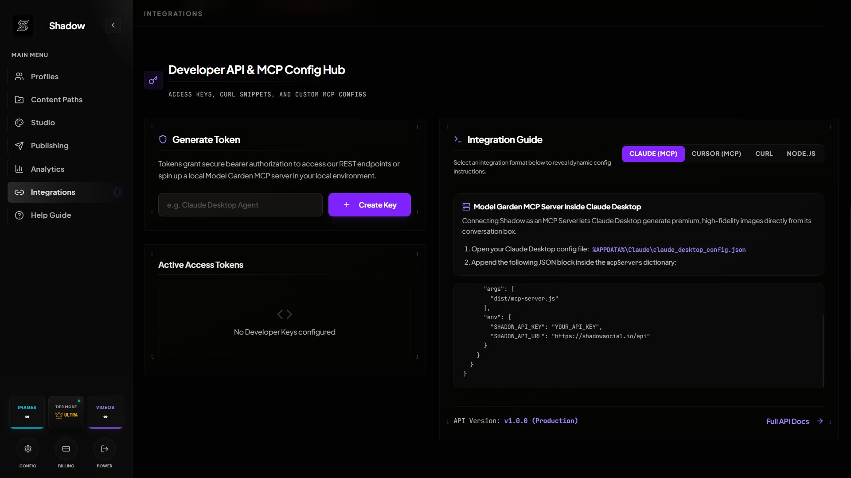Click the Power logout icon
This screenshot has height=478, width=851.
[105, 449]
